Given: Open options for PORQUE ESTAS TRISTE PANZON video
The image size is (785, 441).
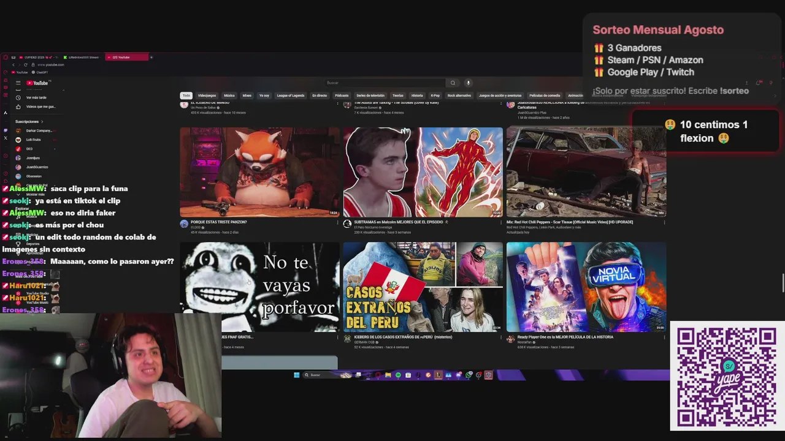Looking at the screenshot, I should [x=337, y=222].
